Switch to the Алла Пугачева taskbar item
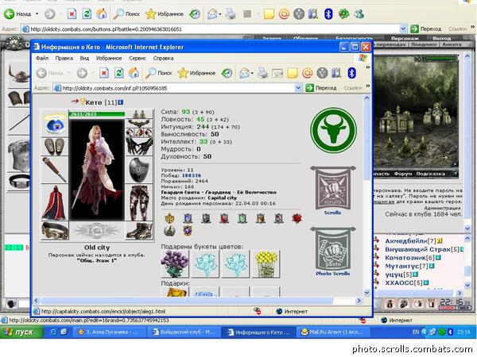Screen dimensions: 477x357 pyautogui.click(x=109, y=332)
